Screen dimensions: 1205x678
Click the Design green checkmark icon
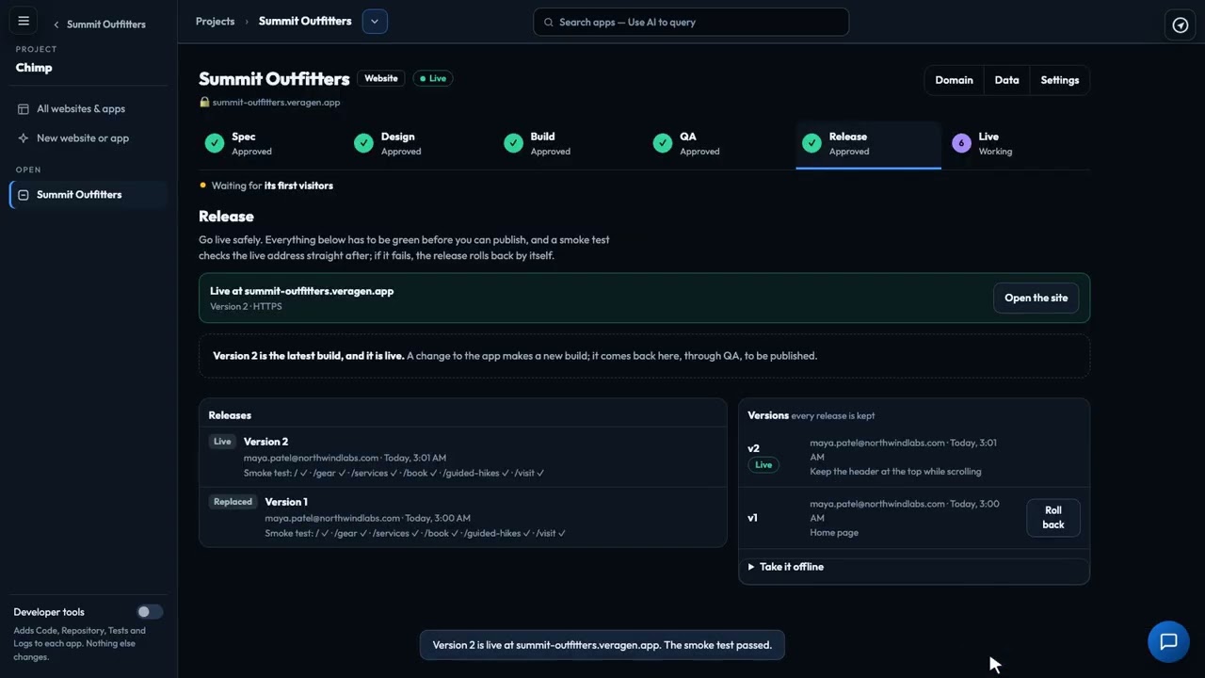point(363,143)
